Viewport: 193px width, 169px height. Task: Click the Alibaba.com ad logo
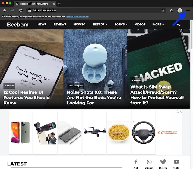pyautogui.click(x=167, y=132)
